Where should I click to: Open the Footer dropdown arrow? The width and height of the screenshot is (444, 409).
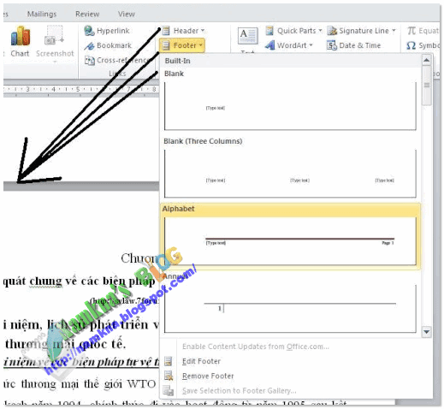pyautogui.click(x=200, y=45)
